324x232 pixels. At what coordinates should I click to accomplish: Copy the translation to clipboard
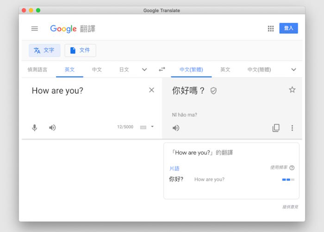[276, 128]
